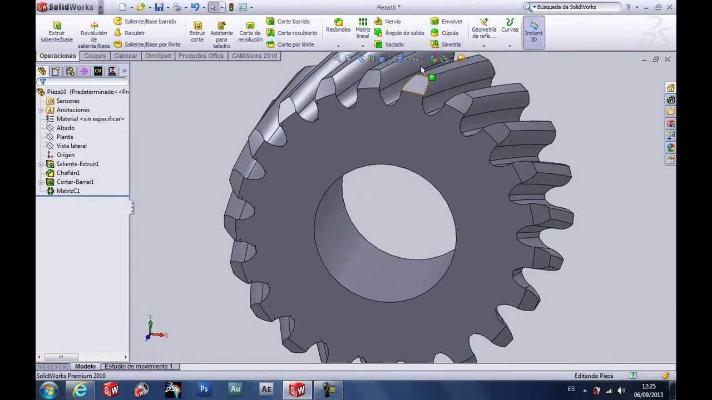
Task: Click the Recubrir feature tool
Action: tap(129, 33)
